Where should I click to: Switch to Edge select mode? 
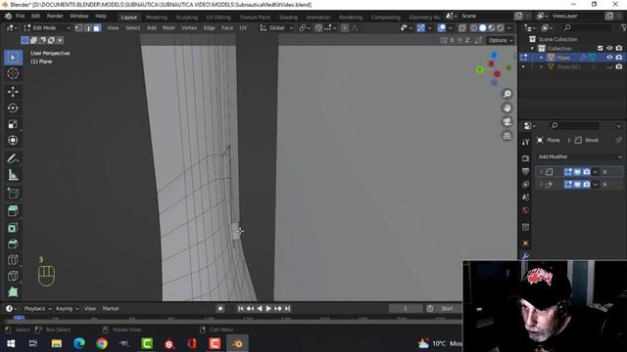(x=88, y=28)
